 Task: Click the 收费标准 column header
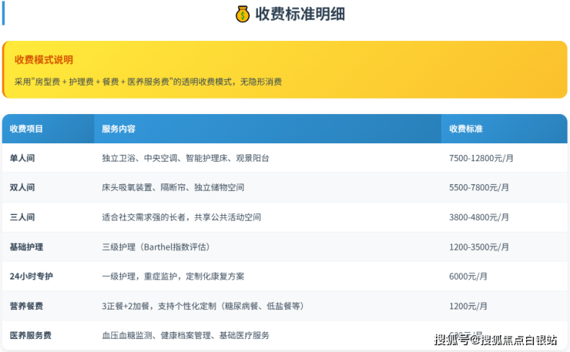pyautogui.click(x=466, y=129)
